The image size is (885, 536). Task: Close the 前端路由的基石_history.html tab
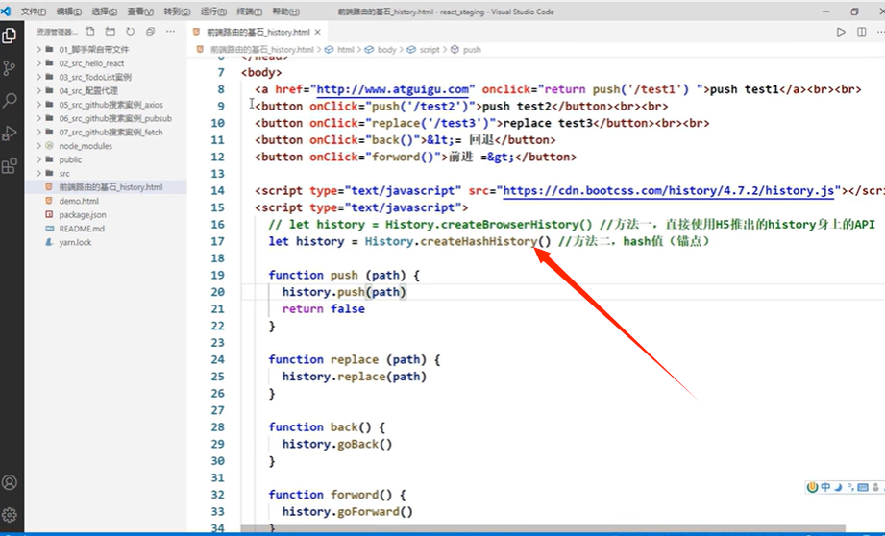tap(318, 32)
